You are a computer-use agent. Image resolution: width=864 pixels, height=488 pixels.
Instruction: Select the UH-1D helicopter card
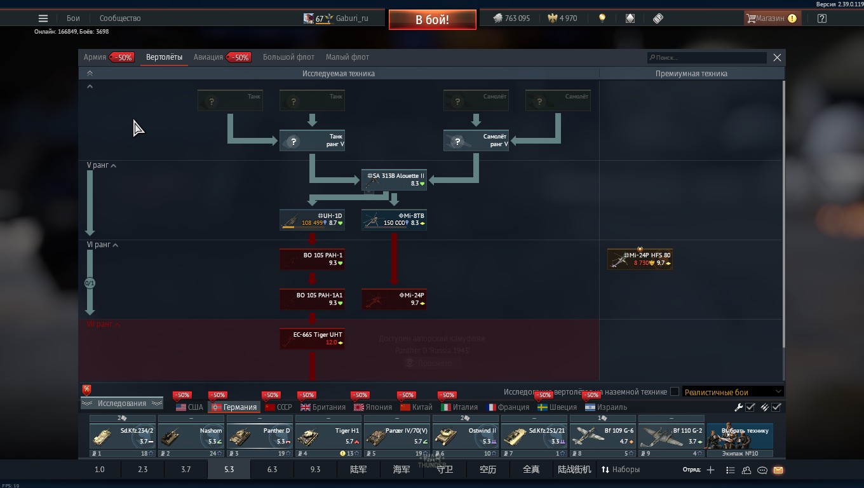312,220
